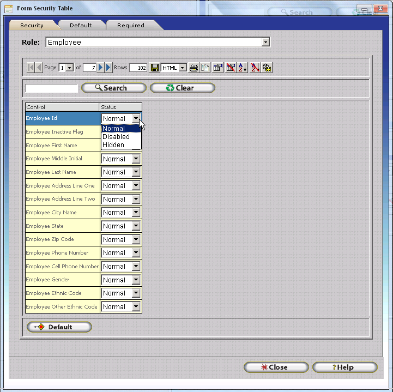393x392 pixels.
Task: Click the table properties icon
Action: pyautogui.click(x=217, y=68)
